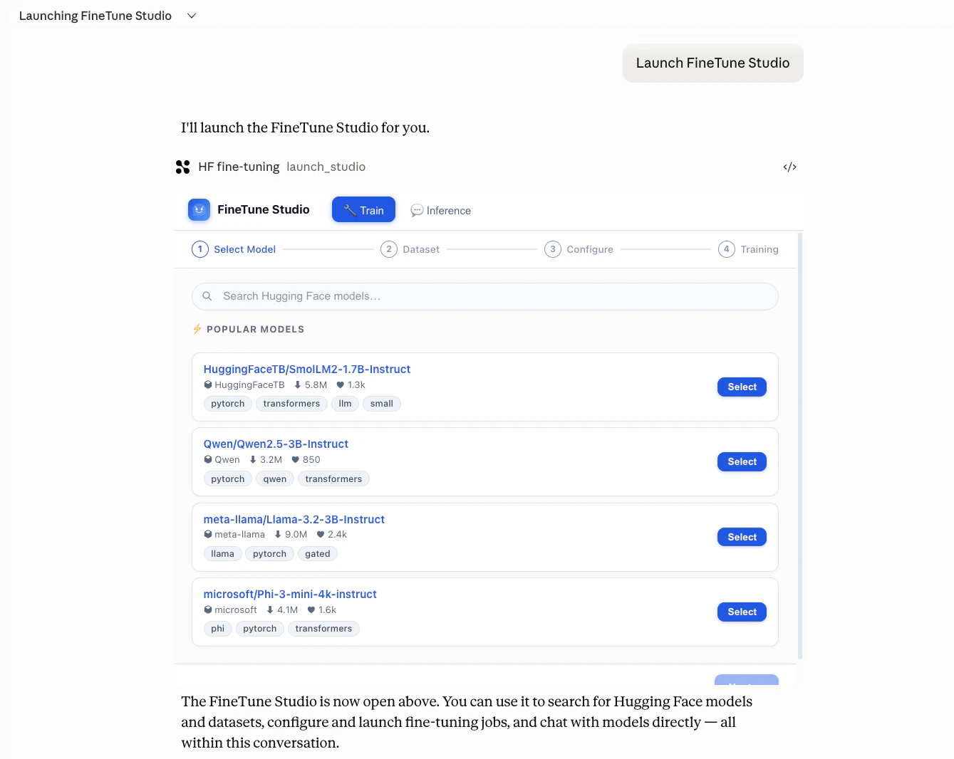Select the Llama-3.2-3B-Instruct model
The width and height of the screenshot is (954, 759).
[x=742, y=537]
